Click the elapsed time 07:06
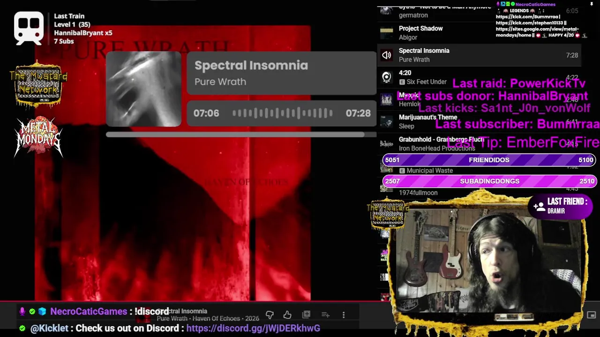Screen dimensions: 600x337 coord(206,113)
